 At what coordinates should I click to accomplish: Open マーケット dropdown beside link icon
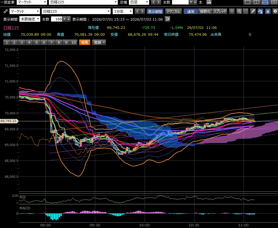(x=24, y=11)
